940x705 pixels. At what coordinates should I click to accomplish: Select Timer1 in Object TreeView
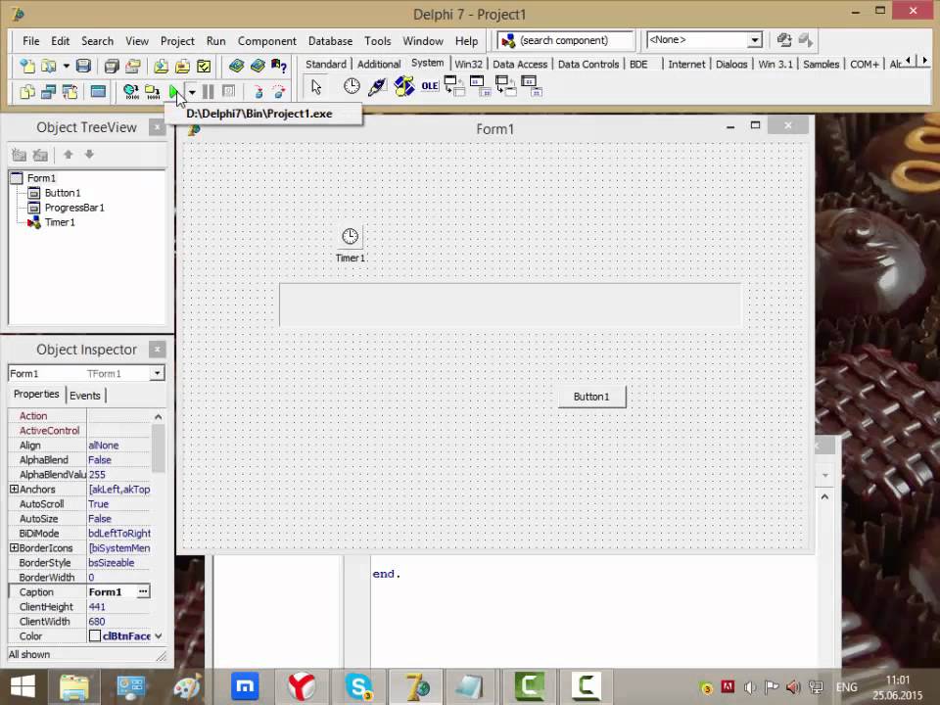coord(60,222)
